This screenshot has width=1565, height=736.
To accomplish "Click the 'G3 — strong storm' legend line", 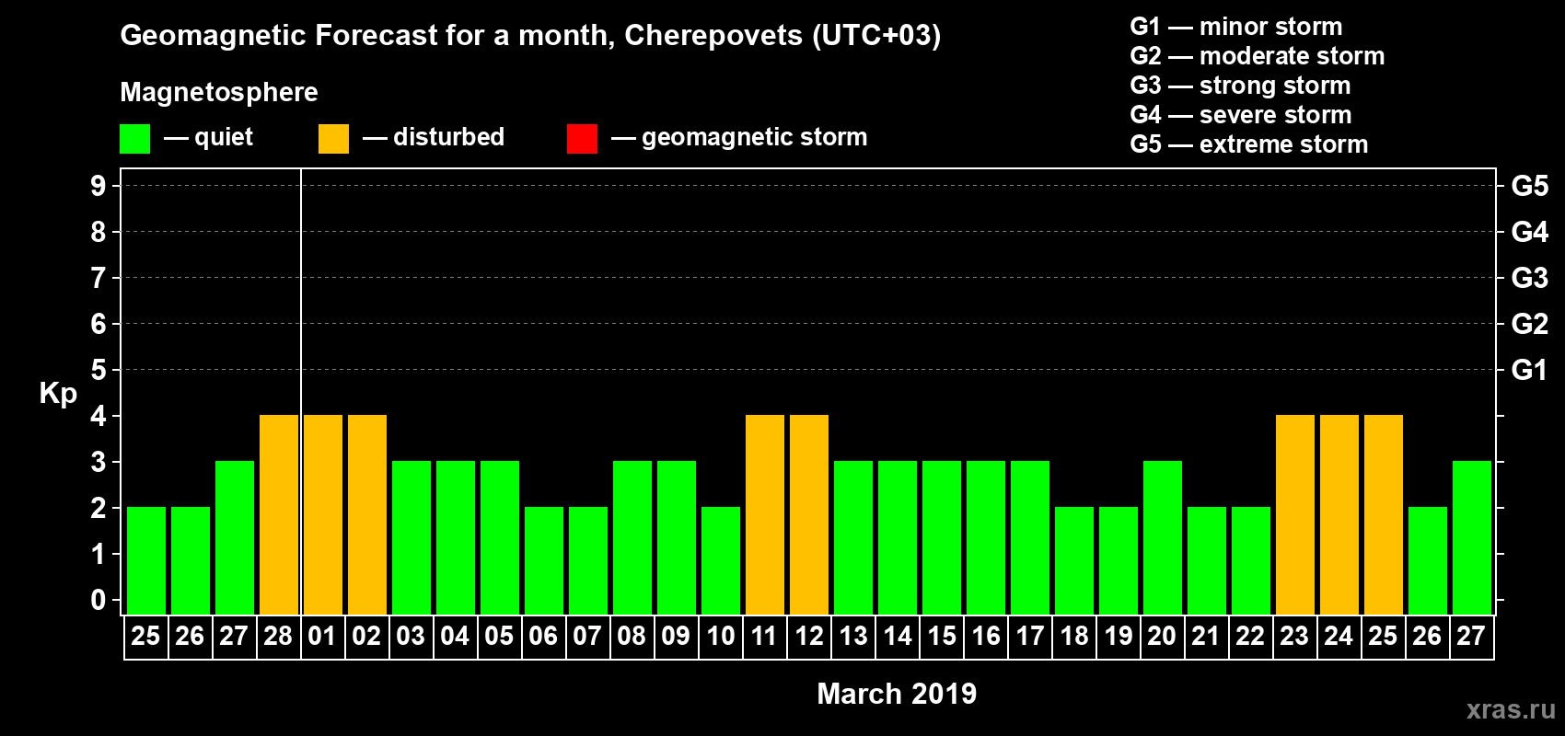I will click(x=1240, y=86).
